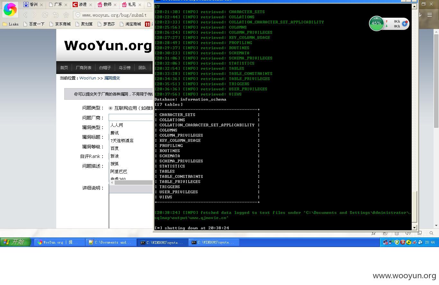The width and height of the screenshot is (439, 285).
Task: Click the WooYun breadcrumb link
Action: [x=88, y=78]
